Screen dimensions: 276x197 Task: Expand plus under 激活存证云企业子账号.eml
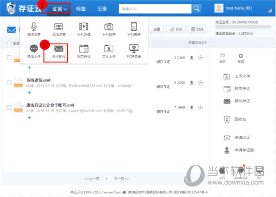[x=29, y=117]
